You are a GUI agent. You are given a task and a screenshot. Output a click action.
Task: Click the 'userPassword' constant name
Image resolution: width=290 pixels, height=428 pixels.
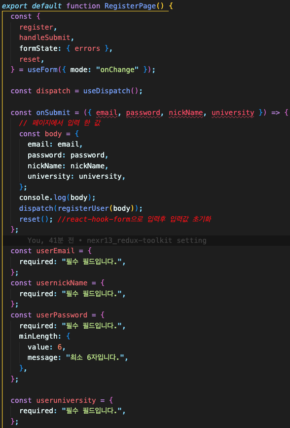pyautogui.click(x=62, y=315)
